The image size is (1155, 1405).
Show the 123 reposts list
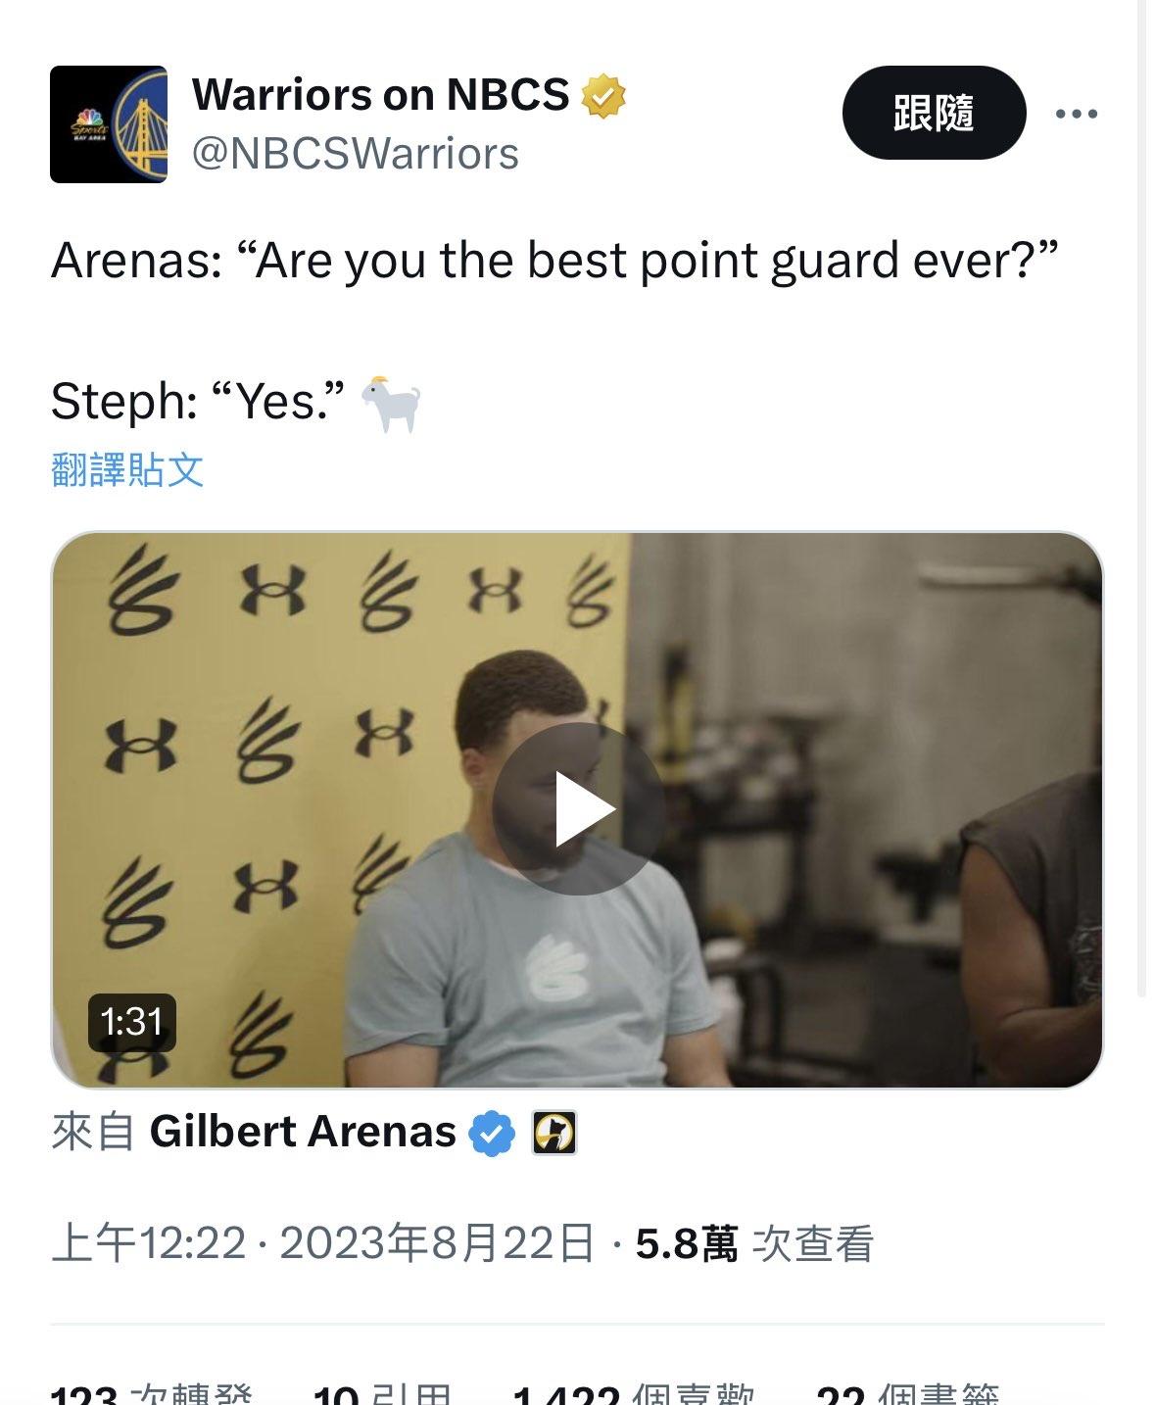[152, 1393]
